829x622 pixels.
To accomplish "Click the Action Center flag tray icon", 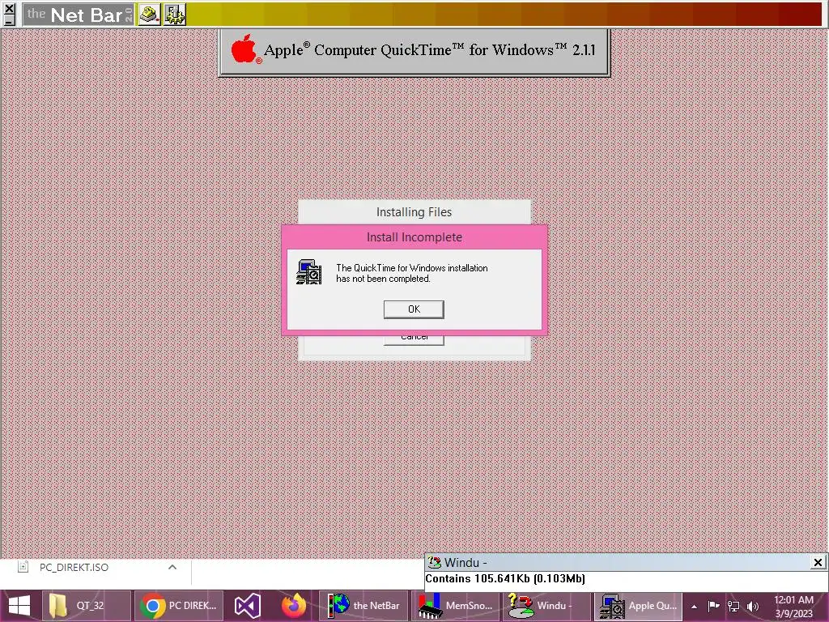I will point(713,607).
